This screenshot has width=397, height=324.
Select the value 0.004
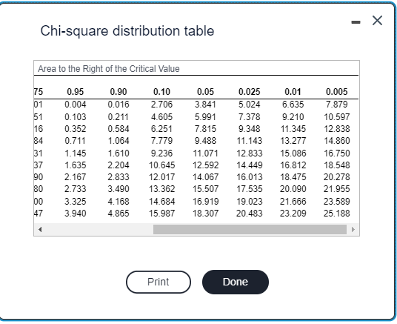tap(76, 105)
